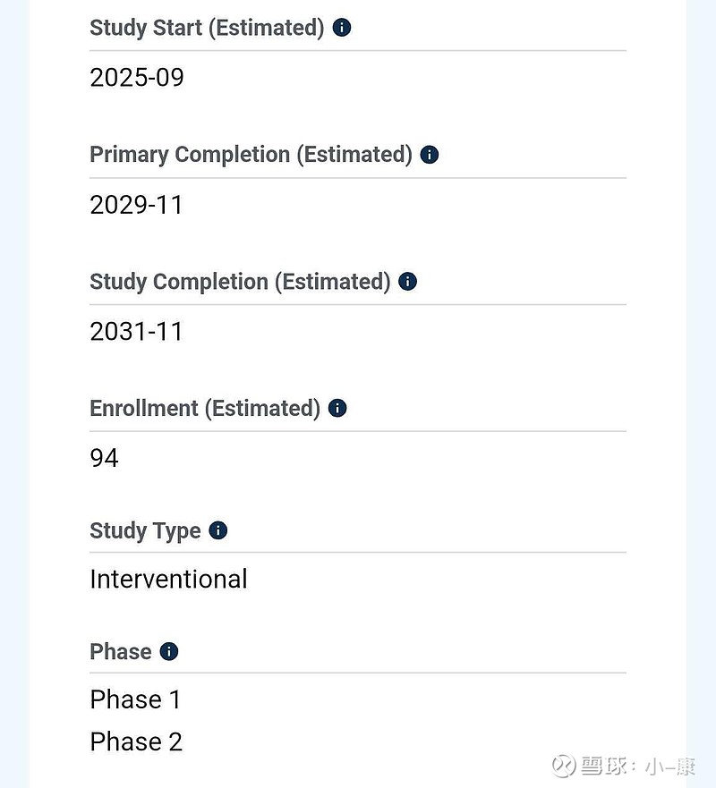Select the 2031-11 study completion date
The image size is (716, 788).
pos(136,332)
